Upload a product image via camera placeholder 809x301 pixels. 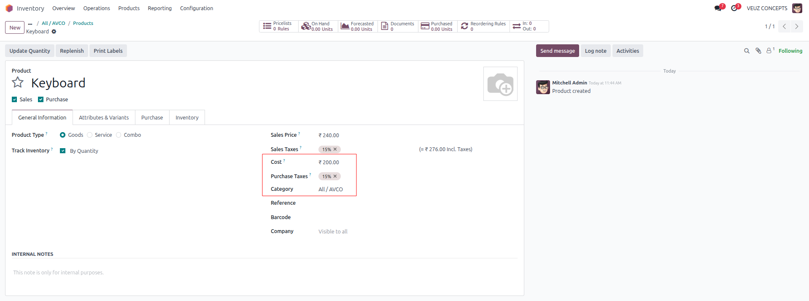pyautogui.click(x=500, y=84)
